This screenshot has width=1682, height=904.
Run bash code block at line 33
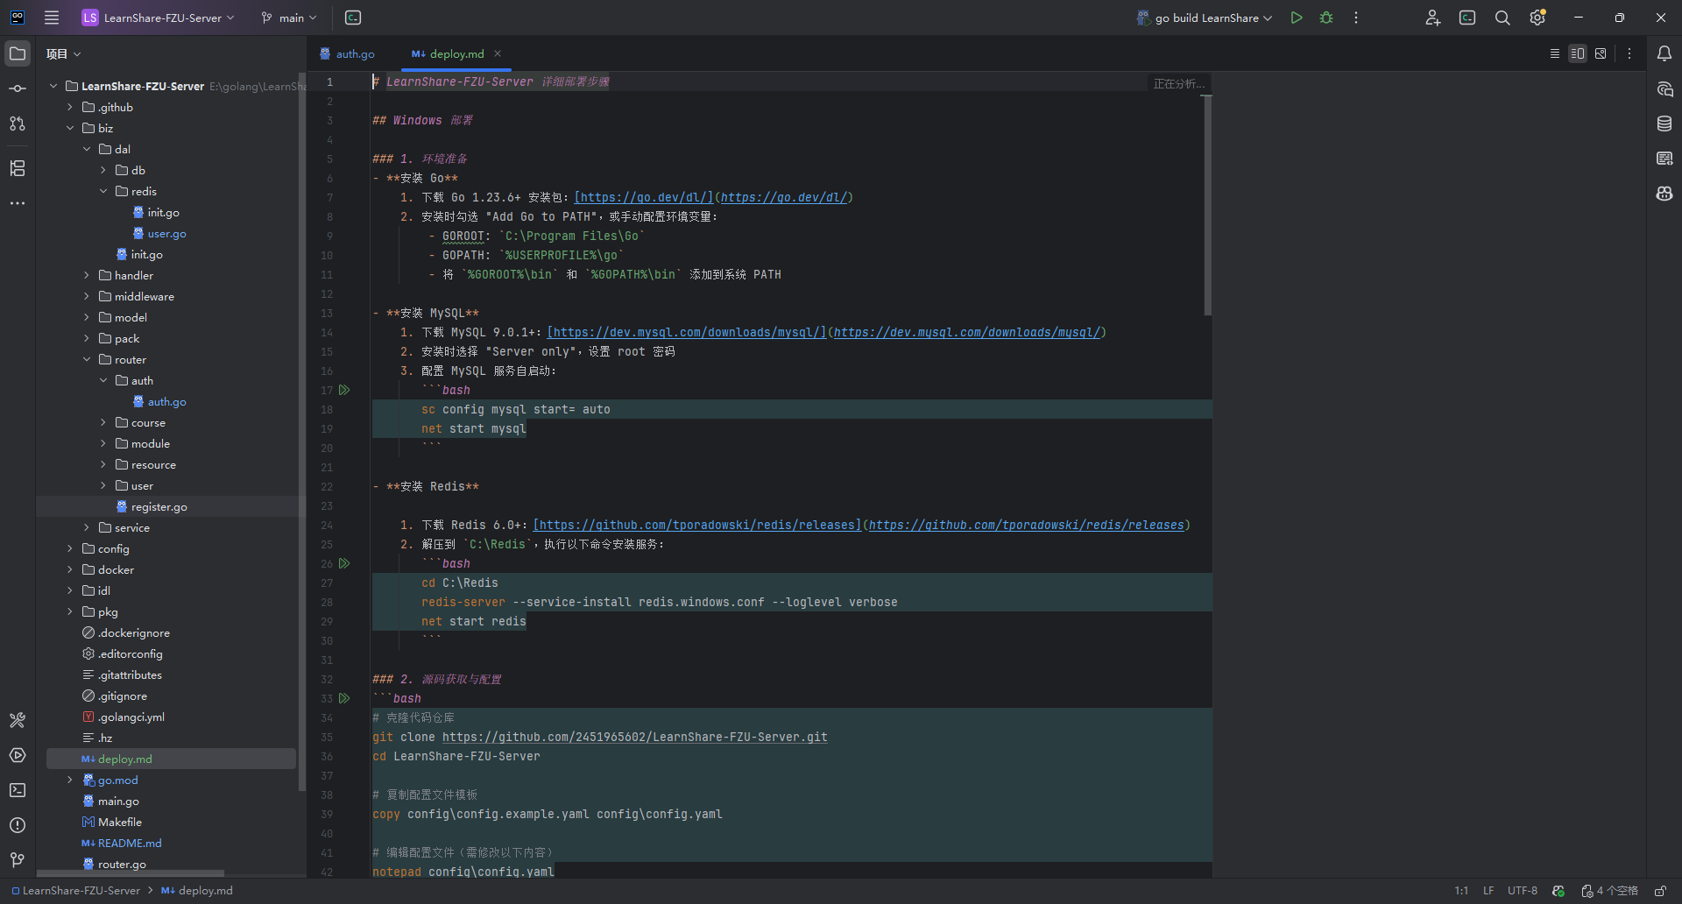[344, 698]
